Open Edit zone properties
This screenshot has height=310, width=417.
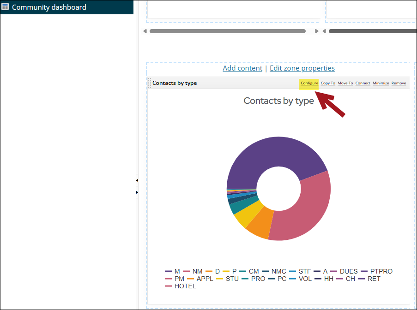[x=302, y=68]
